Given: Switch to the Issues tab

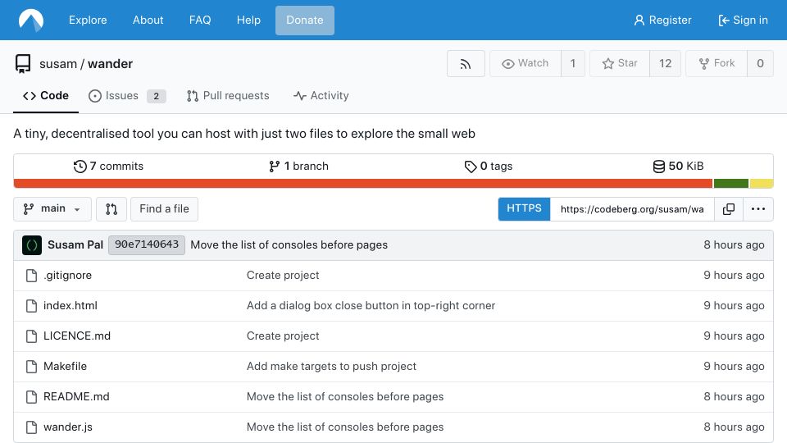Looking at the screenshot, I should pyautogui.click(x=127, y=95).
